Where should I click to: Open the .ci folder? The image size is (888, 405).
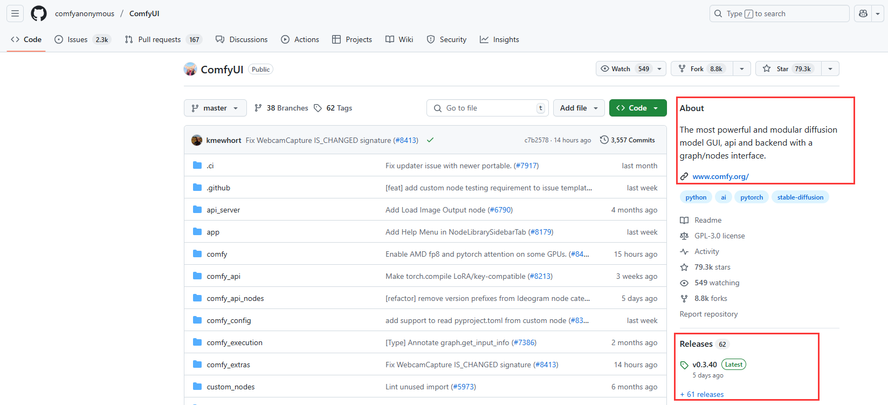coord(210,166)
